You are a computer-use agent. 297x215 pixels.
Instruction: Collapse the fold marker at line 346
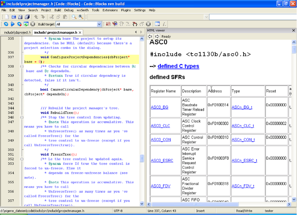click(22, 117)
